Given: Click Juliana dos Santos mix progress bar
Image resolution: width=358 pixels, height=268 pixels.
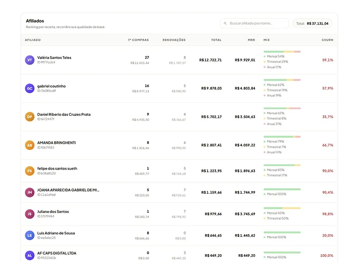Looking at the screenshot, I should point(282,208).
